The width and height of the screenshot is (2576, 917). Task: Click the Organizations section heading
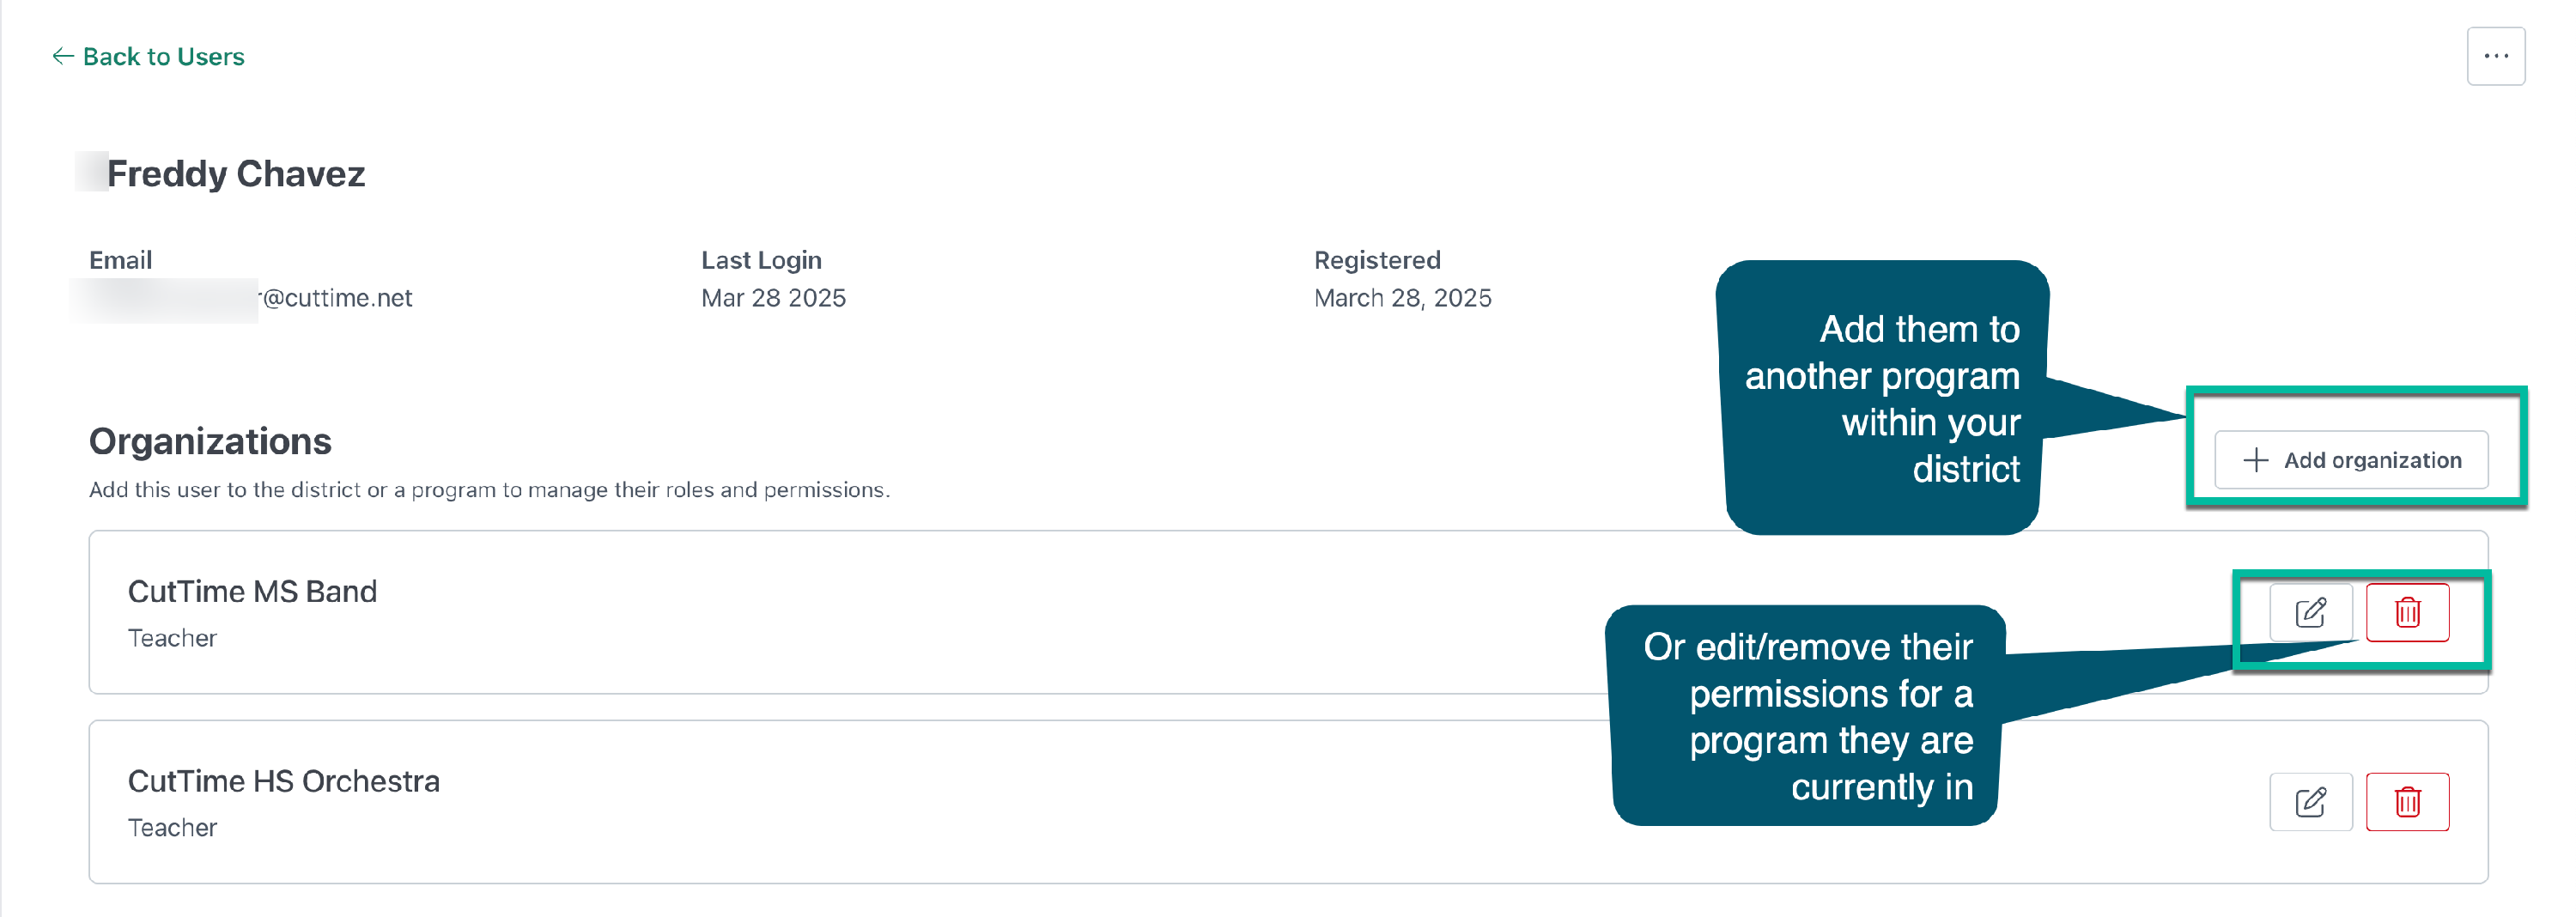coord(210,441)
